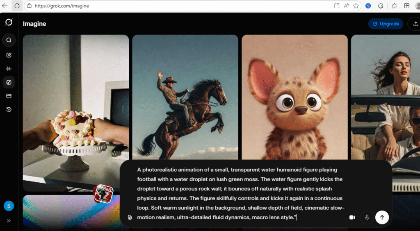Select the Imagine icon in the sidebar
Viewport: 420px width, 231px height.
pos(9,83)
